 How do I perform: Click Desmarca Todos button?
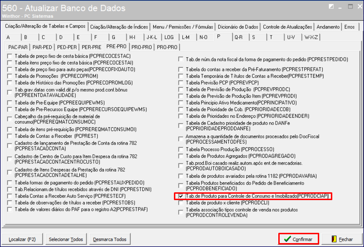click(110, 239)
